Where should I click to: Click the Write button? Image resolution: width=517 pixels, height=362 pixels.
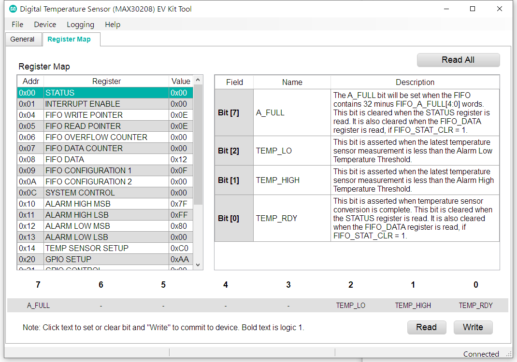coord(473,327)
